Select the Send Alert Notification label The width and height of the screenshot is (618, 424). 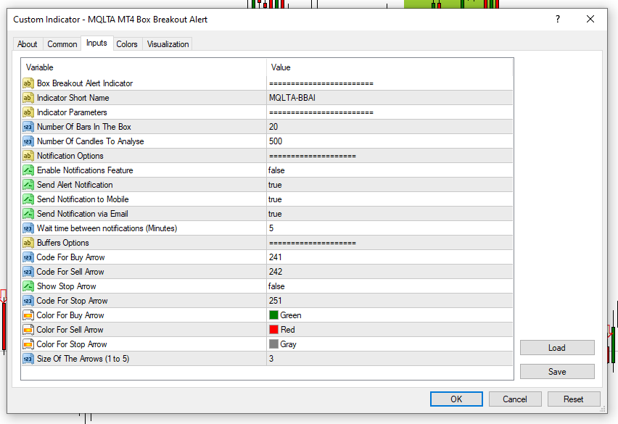[x=75, y=185]
